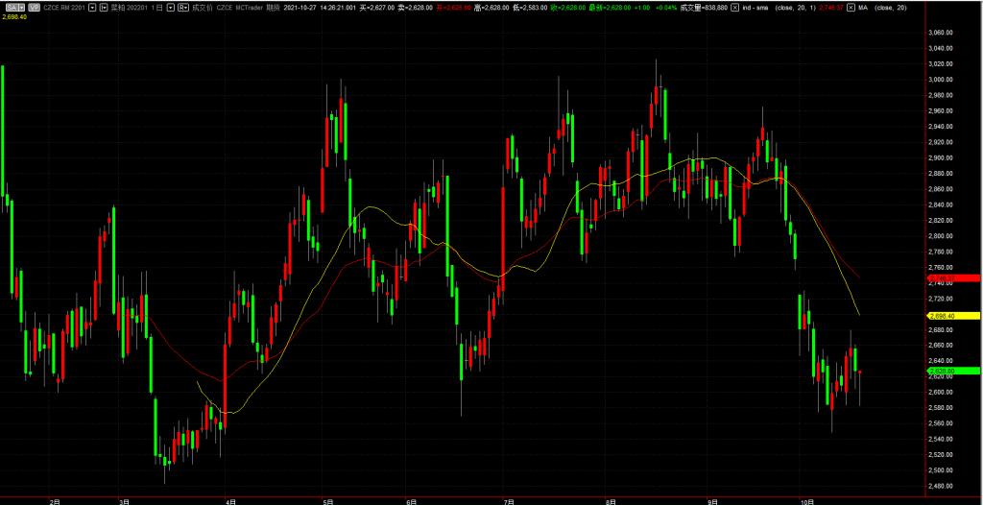The image size is (983, 505).
Task: Click the 8月 label on the time axis
Action: pos(611,501)
